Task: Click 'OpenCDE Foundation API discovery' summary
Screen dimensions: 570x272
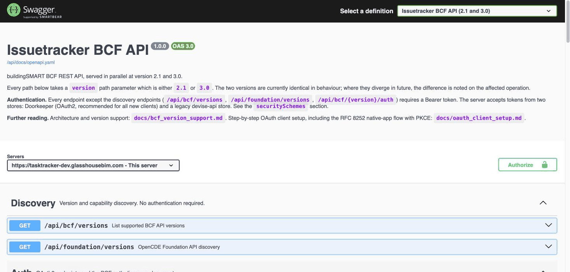Action: pyautogui.click(x=179, y=247)
